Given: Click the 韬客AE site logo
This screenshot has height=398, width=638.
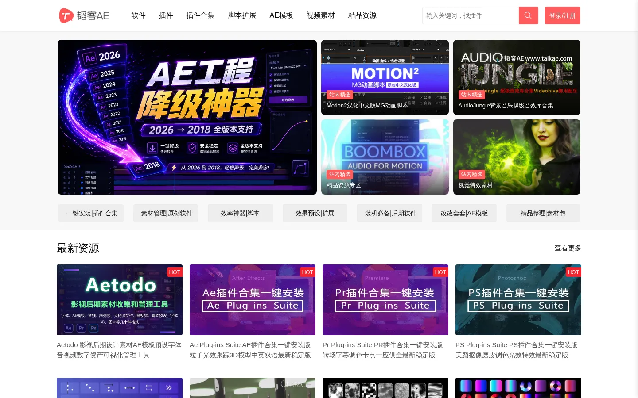Looking at the screenshot, I should [84, 15].
